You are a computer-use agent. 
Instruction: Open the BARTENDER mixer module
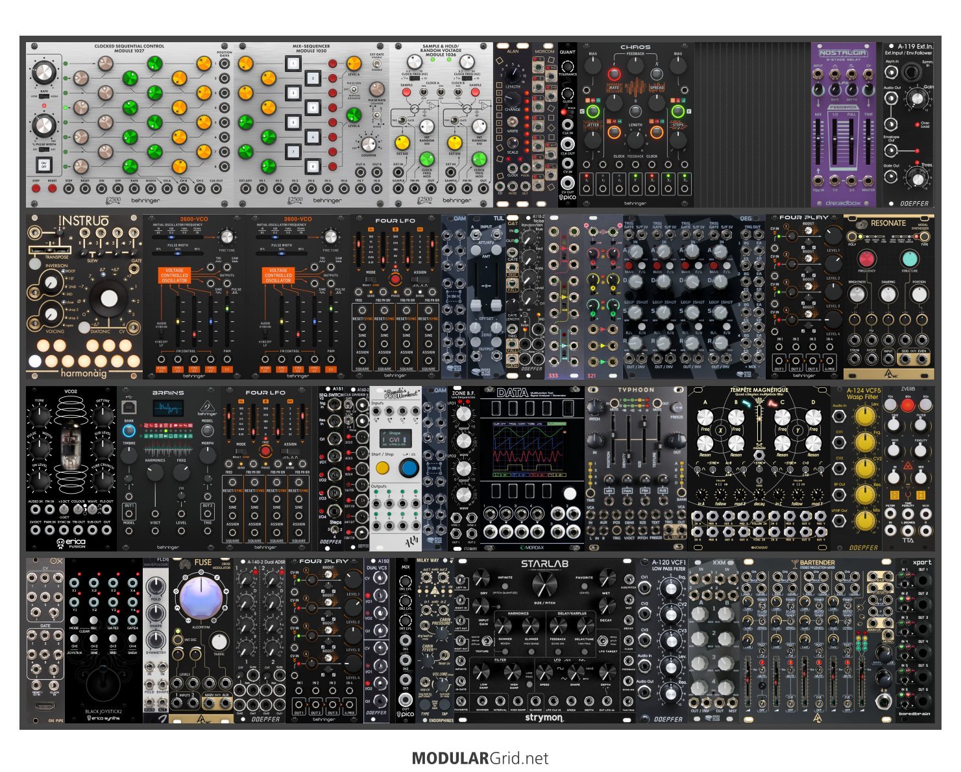[x=818, y=640]
